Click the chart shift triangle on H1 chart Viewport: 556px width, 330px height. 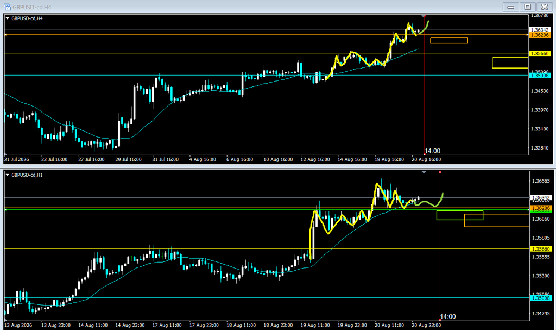pyautogui.click(x=424, y=172)
